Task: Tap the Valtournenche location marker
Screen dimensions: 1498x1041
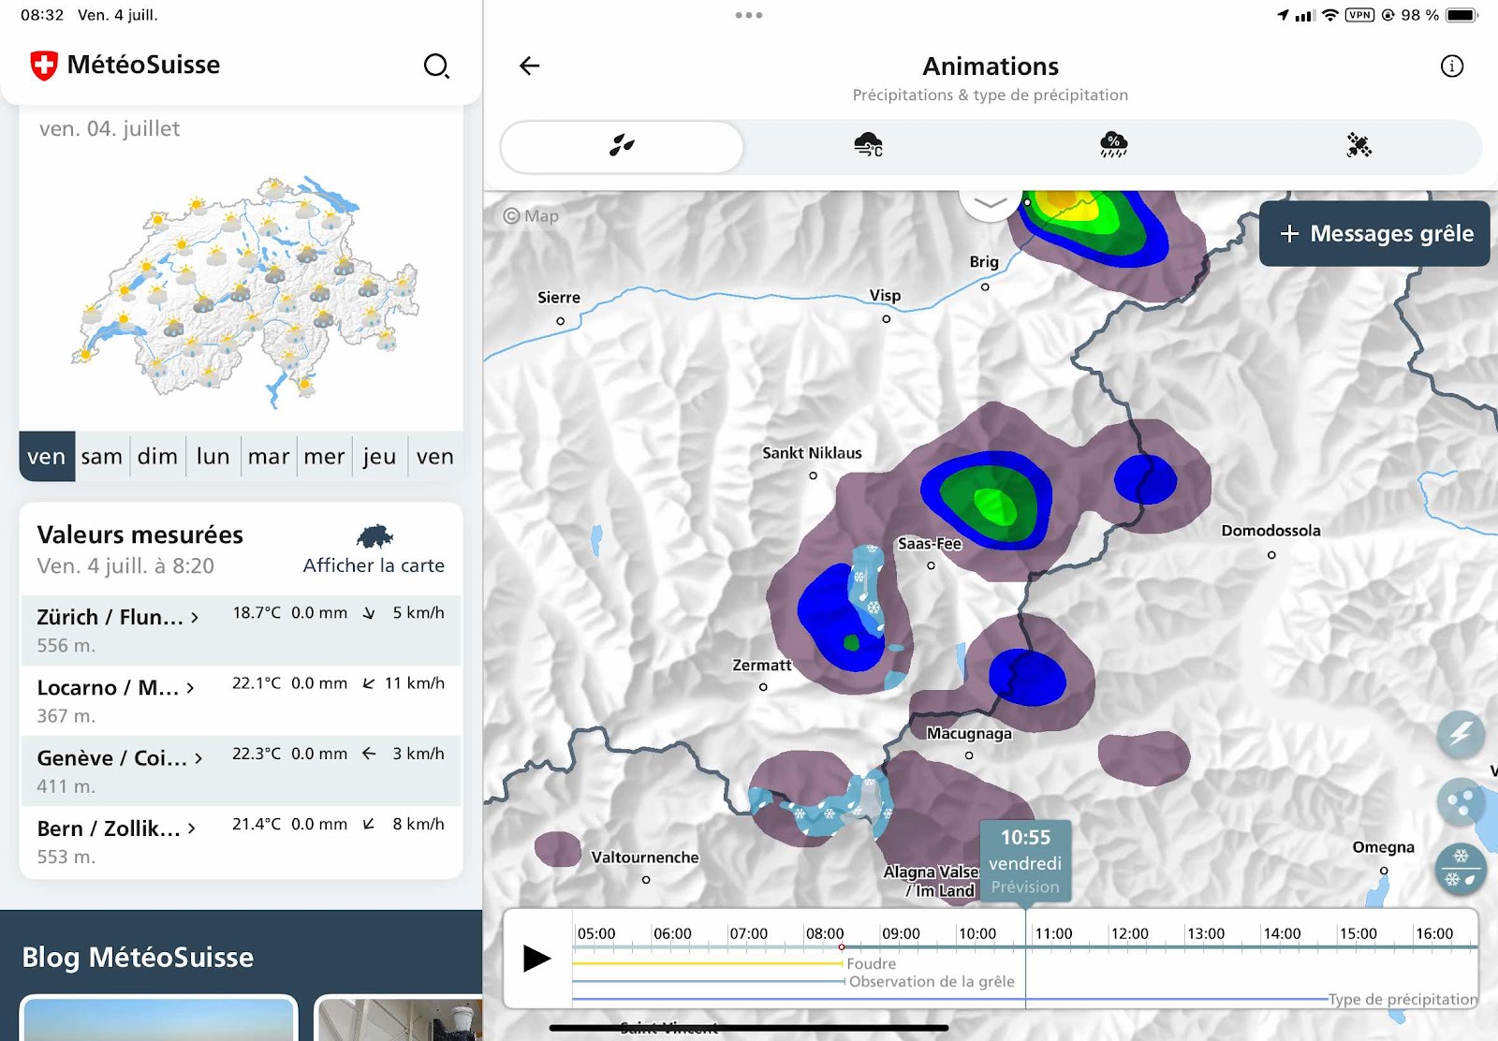Action: (646, 880)
